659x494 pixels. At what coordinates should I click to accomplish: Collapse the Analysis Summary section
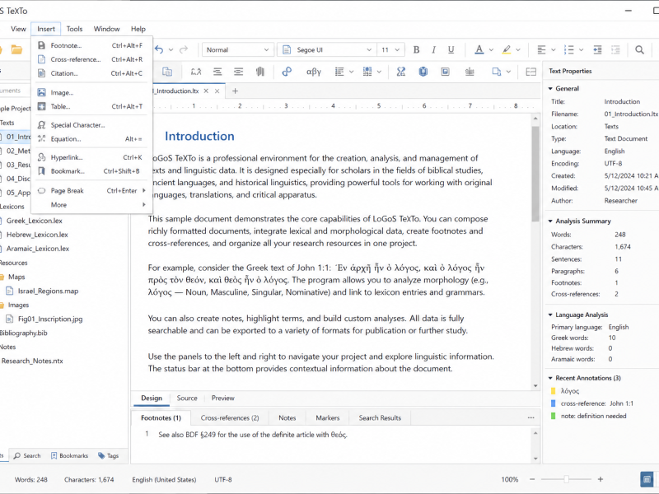point(550,221)
